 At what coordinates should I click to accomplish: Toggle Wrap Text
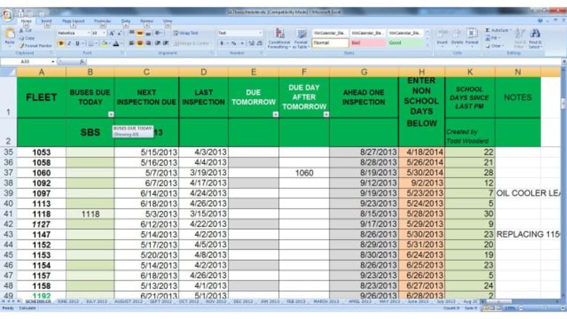tap(185, 33)
